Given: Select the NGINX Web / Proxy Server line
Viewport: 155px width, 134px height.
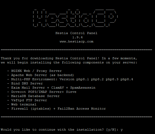Looking at the screenshot, I should pyautogui.click(x=34, y=71).
